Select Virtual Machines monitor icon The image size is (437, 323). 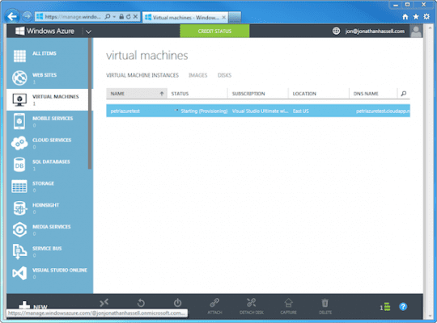click(19, 99)
